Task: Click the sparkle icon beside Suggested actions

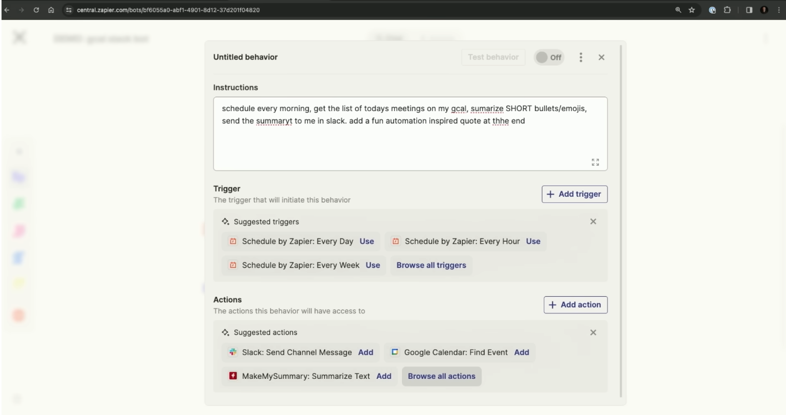Action: click(x=225, y=332)
